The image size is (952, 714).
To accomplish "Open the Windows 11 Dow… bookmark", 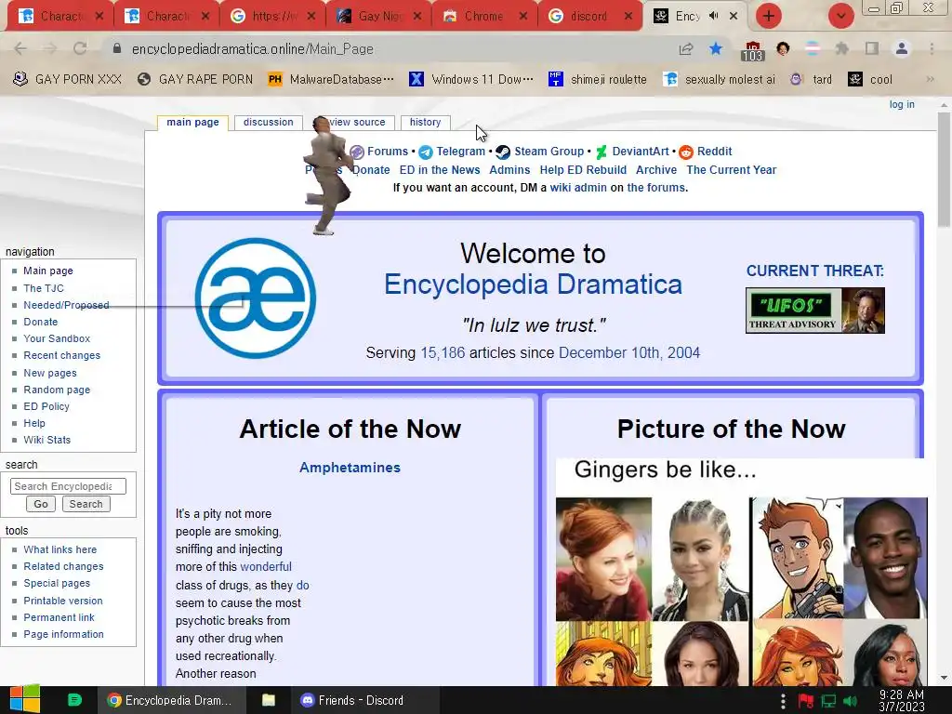I will pos(471,79).
